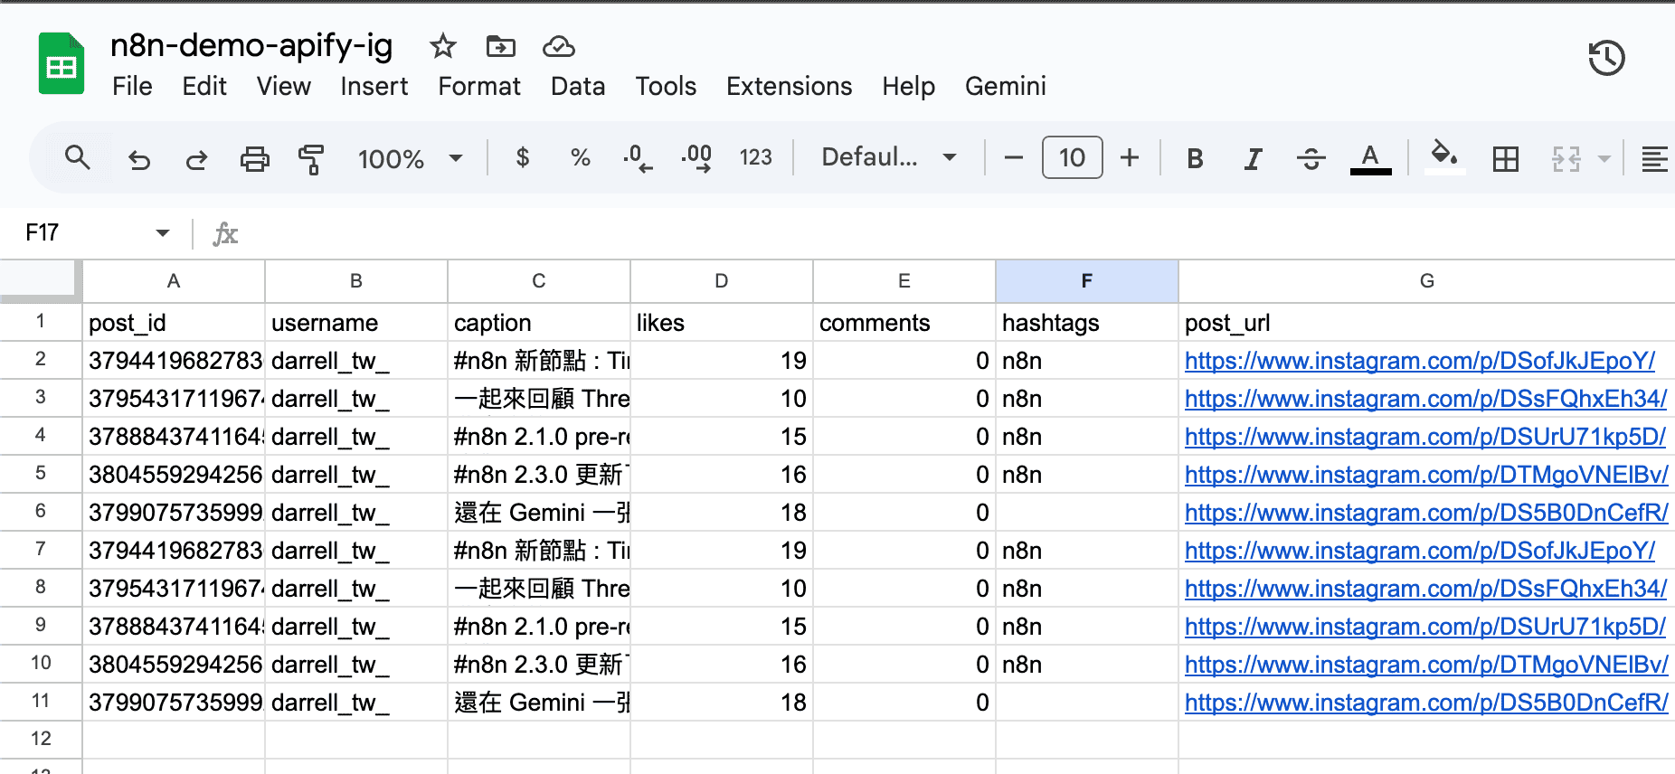
Task: Open the borders tool
Action: click(1506, 159)
